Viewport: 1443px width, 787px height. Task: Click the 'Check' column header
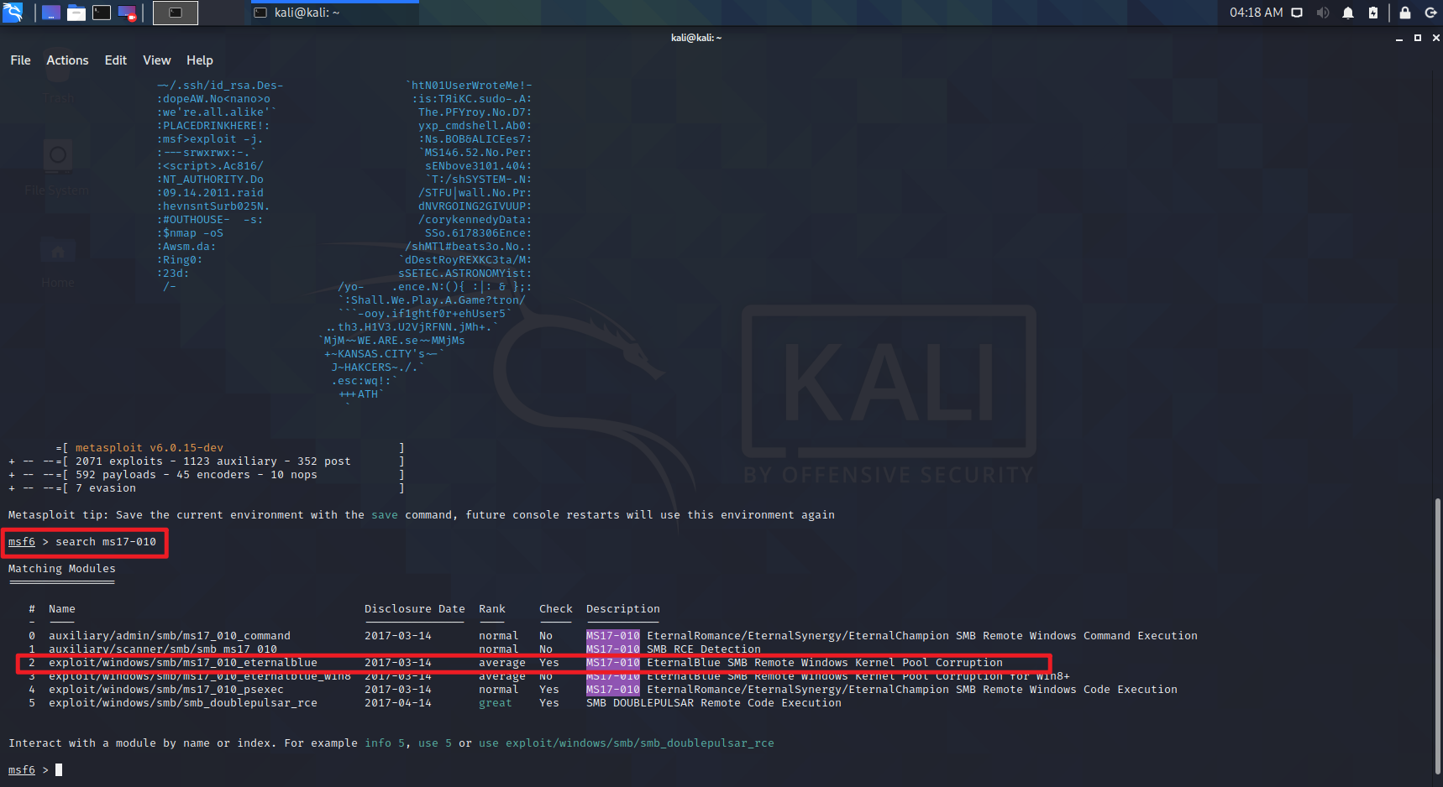556,609
